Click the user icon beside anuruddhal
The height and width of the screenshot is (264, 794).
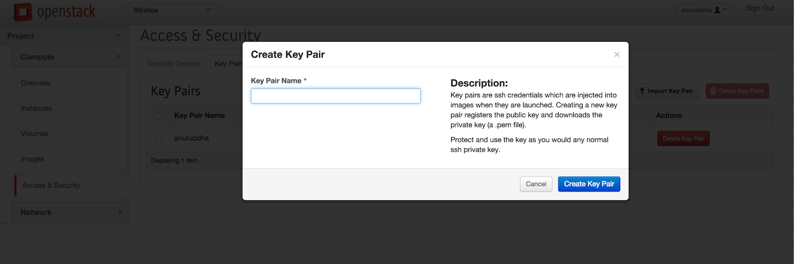click(x=717, y=10)
